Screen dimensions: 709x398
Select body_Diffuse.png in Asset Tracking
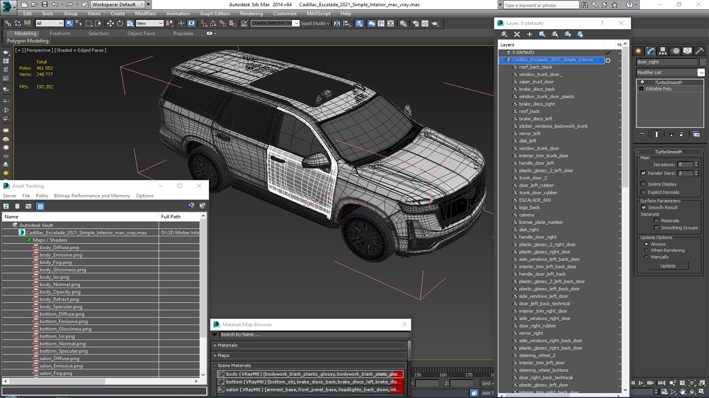[x=59, y=248]
